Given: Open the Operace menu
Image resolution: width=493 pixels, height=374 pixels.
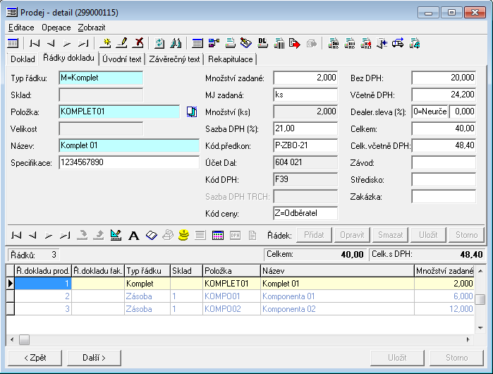Looking at the screenshot, I should pos(56,28).
